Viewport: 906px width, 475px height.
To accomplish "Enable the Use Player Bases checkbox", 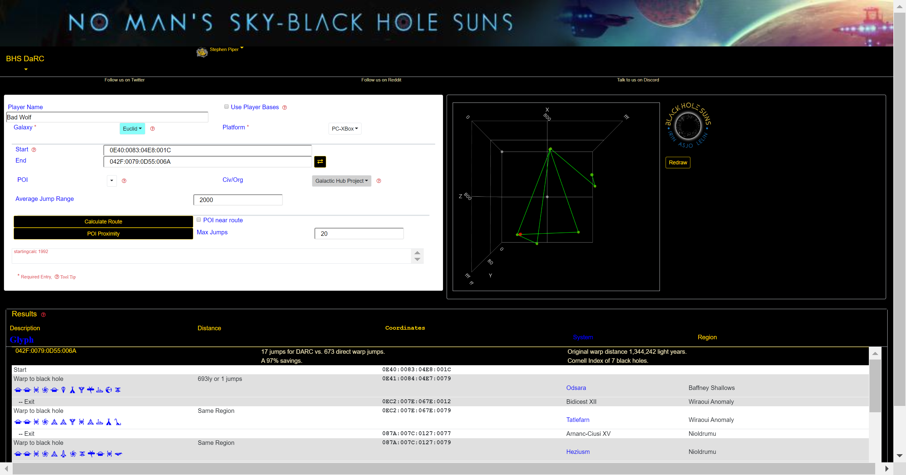I will tap(226, 107).
